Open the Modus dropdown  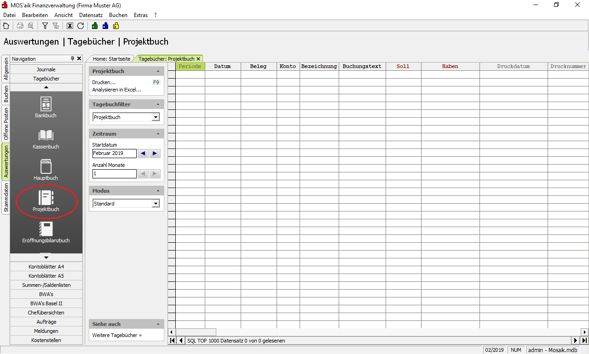tap(156, 204)
